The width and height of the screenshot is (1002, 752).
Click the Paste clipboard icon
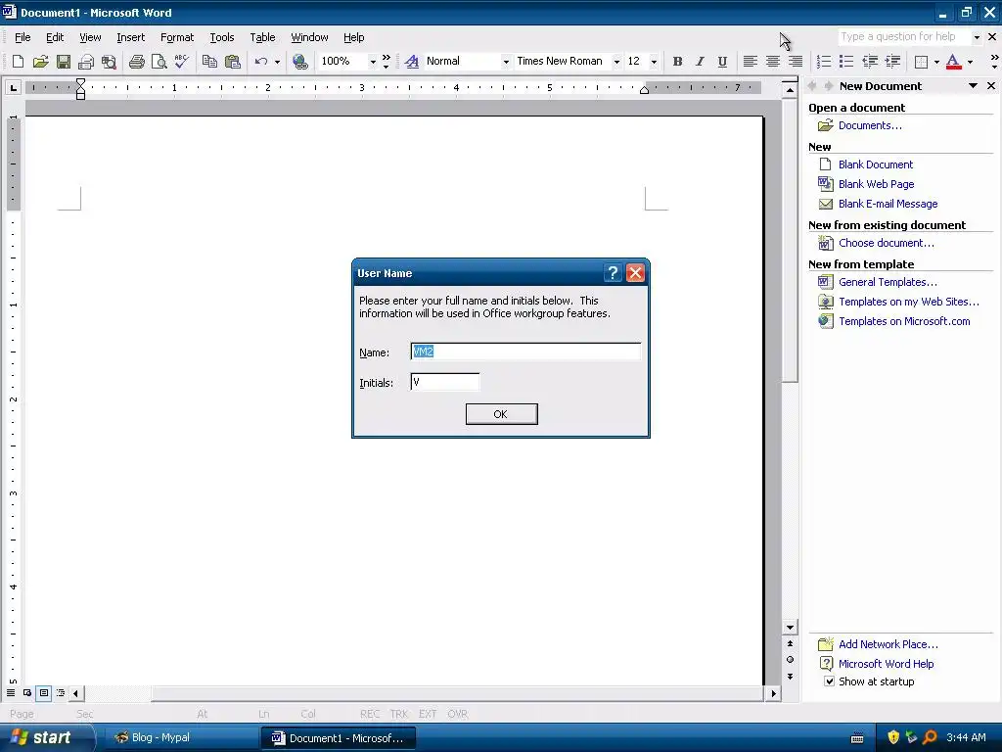(233, 62)
